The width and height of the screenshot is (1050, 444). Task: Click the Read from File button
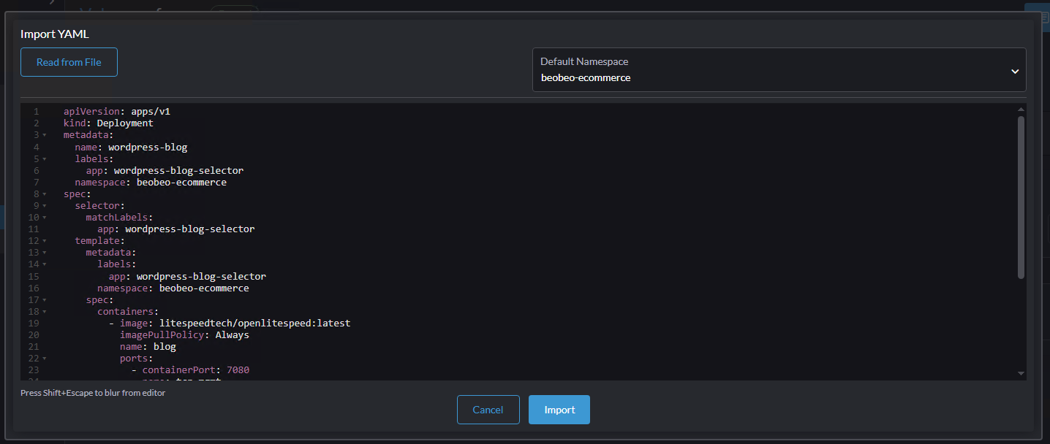(x=69, y=62)
